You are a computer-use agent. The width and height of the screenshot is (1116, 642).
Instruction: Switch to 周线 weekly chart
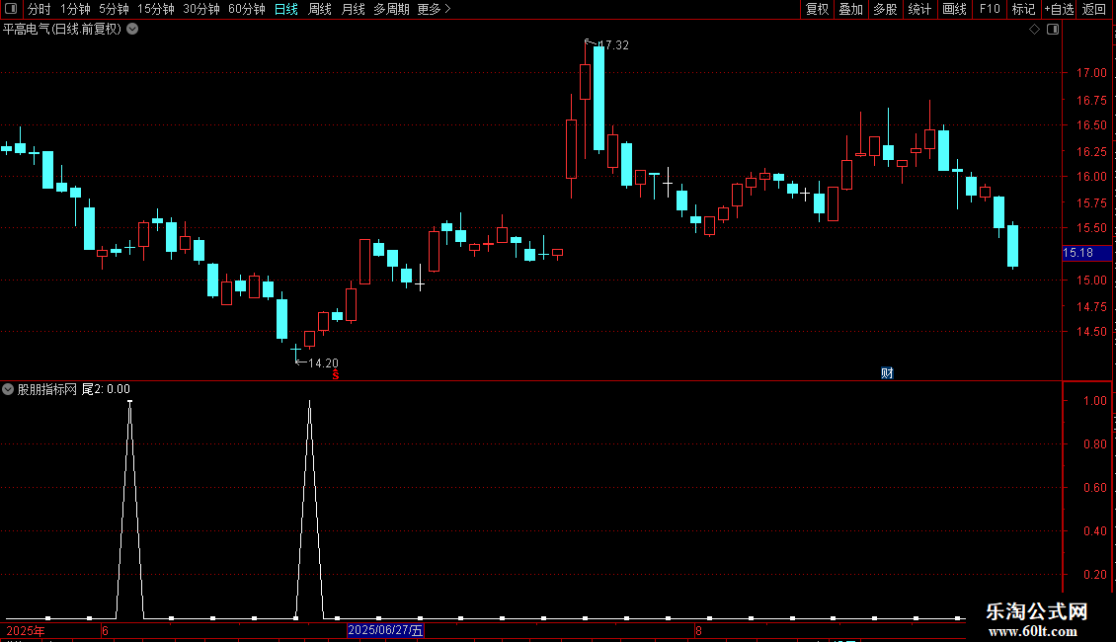[x=320, y=9]
